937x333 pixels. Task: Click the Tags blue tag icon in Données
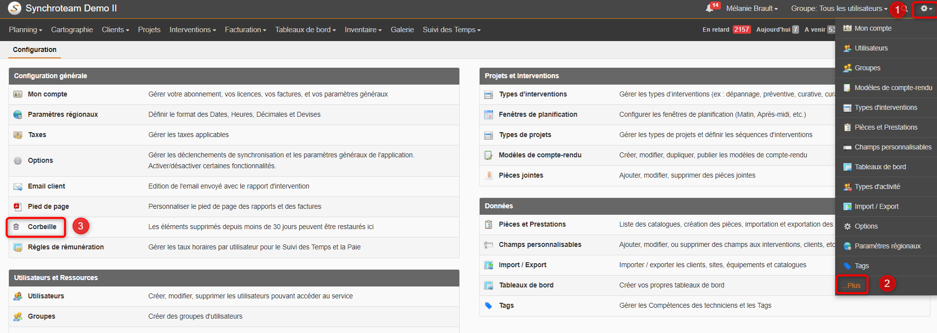(489, 306)
